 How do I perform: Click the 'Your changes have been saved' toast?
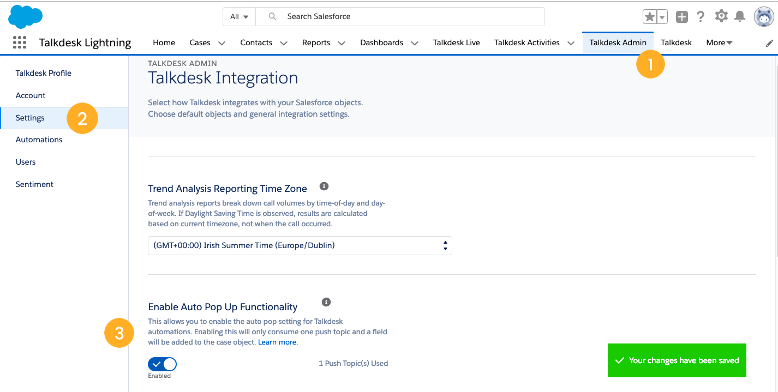(677, 360)
